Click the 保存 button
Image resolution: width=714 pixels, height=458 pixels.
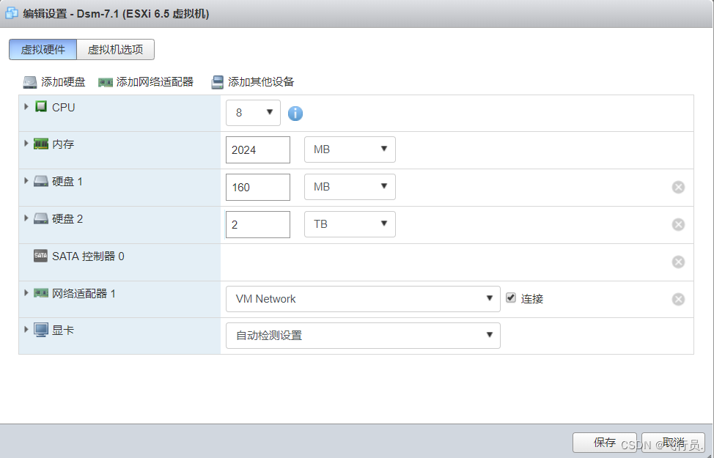click(x=604, y=443)
